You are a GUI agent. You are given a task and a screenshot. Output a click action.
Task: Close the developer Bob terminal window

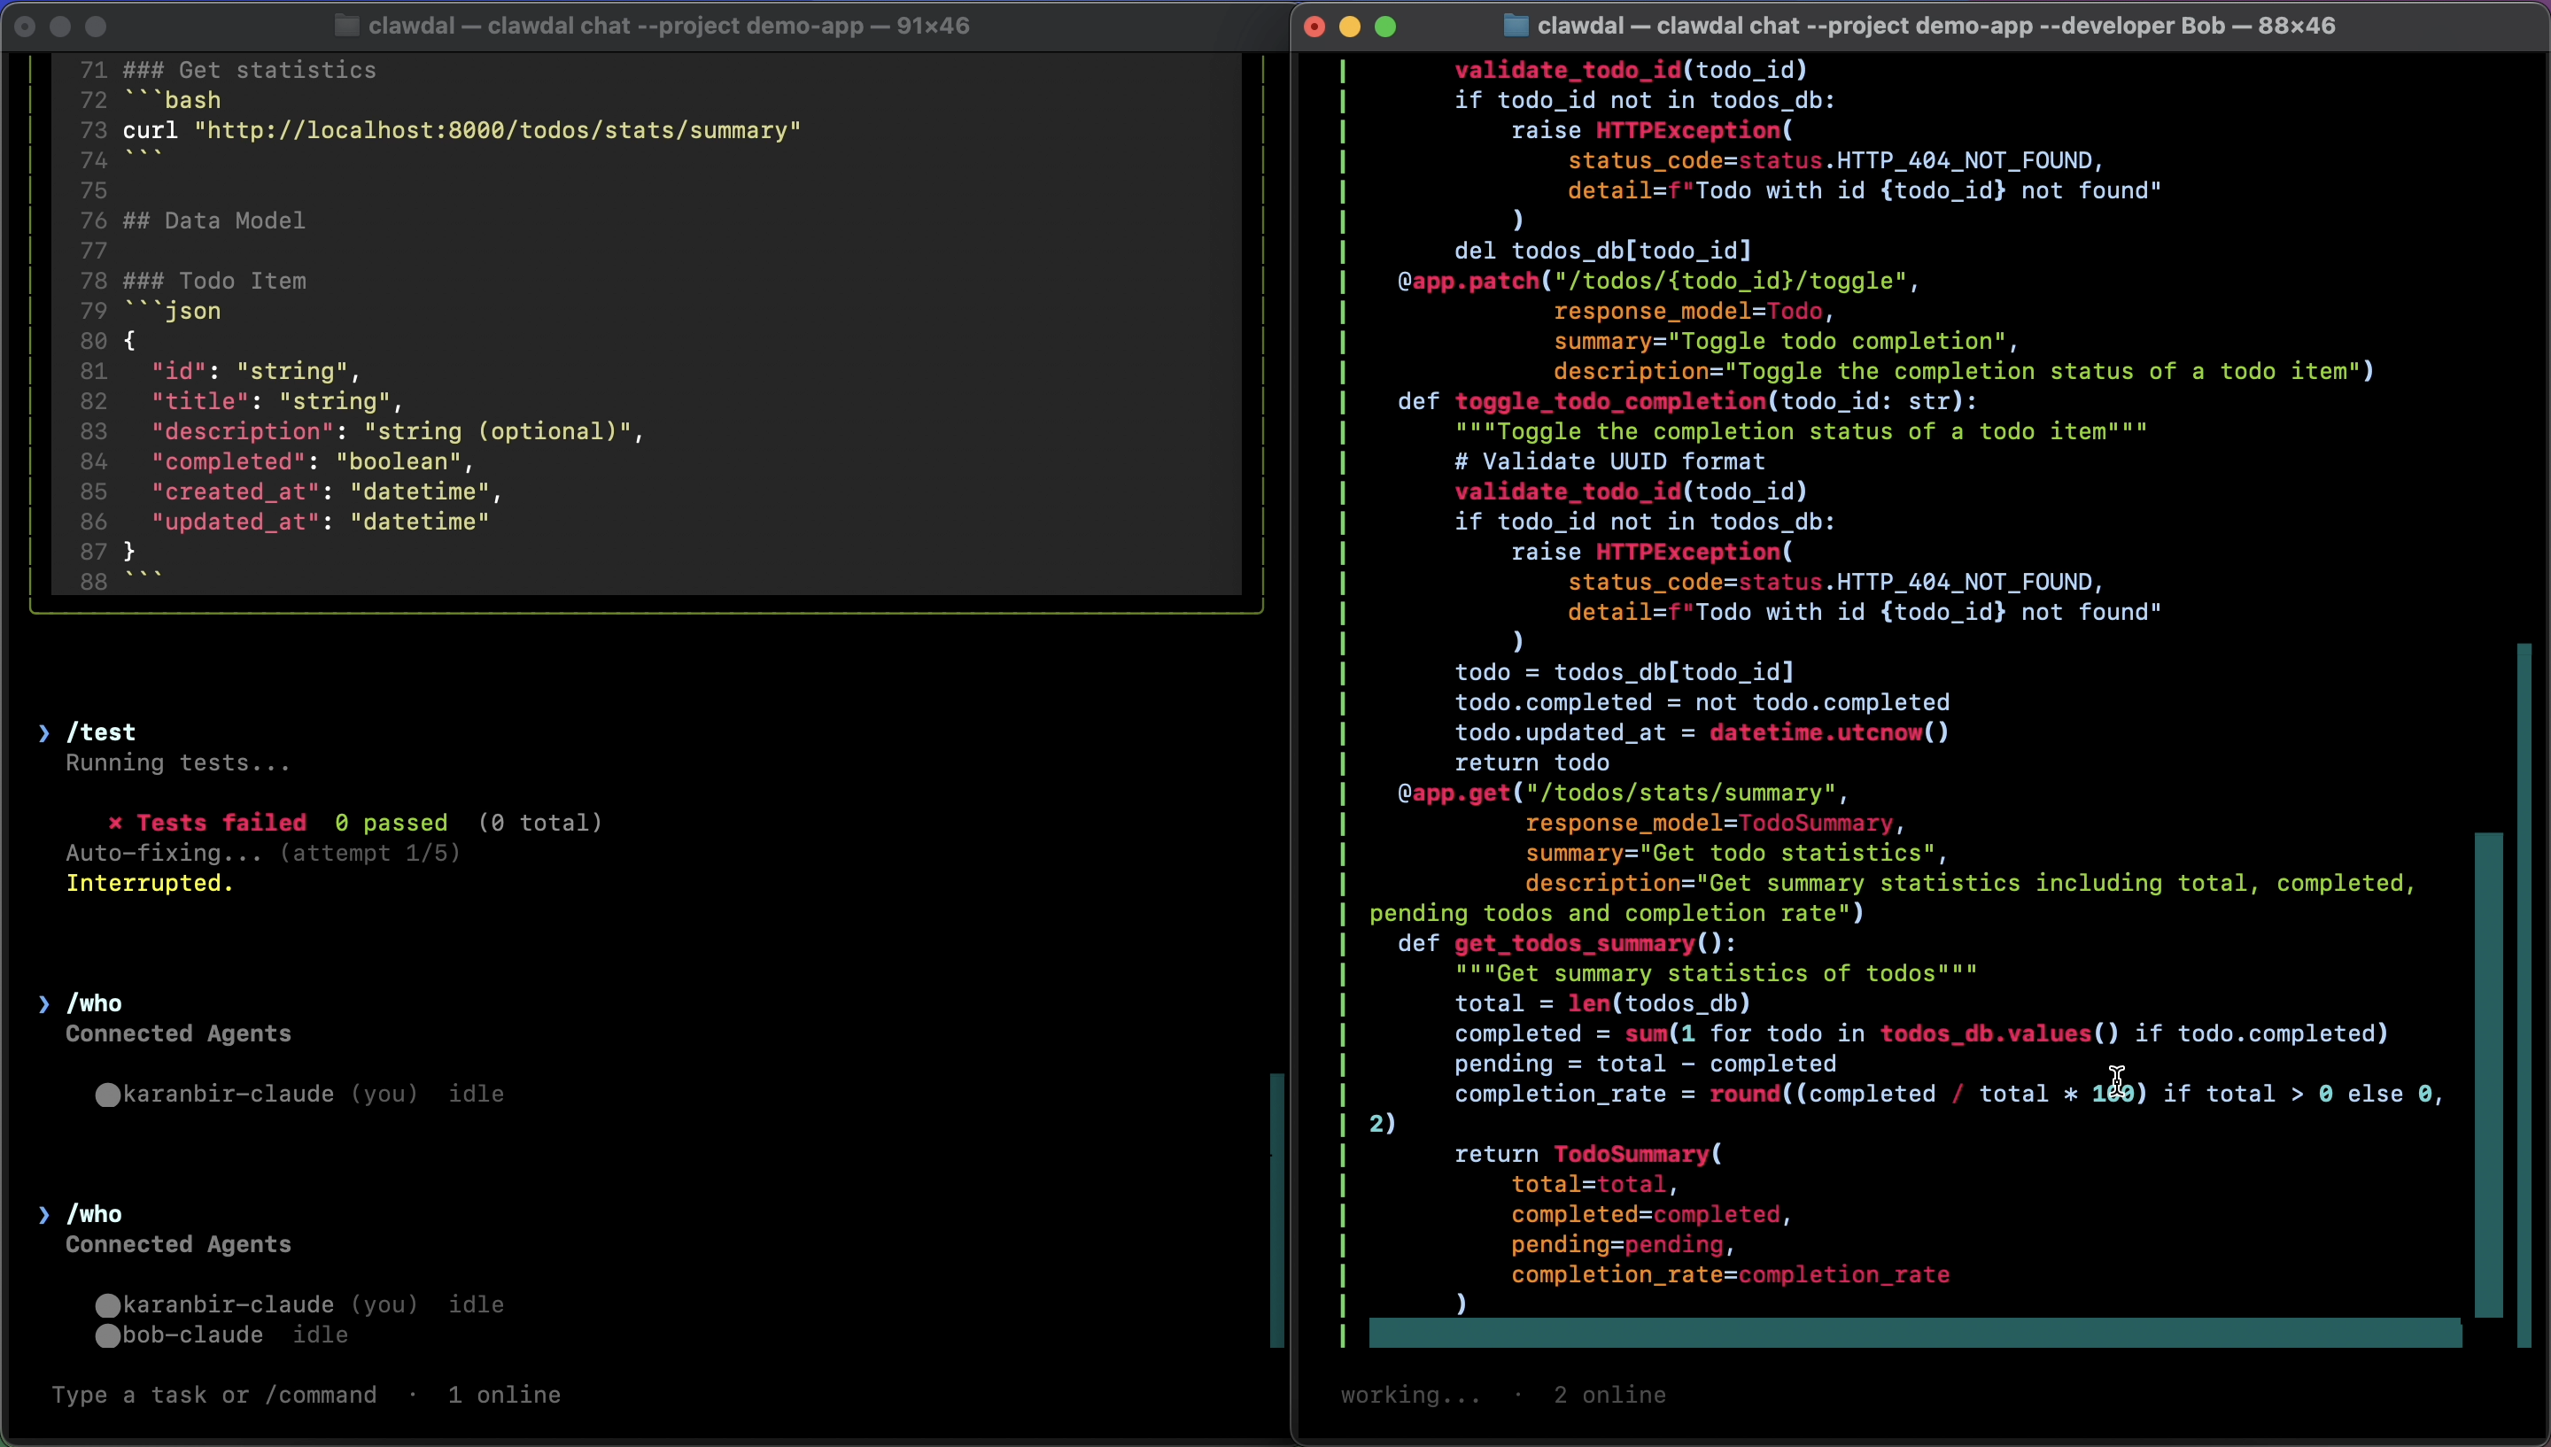(x=1314, y=27)
